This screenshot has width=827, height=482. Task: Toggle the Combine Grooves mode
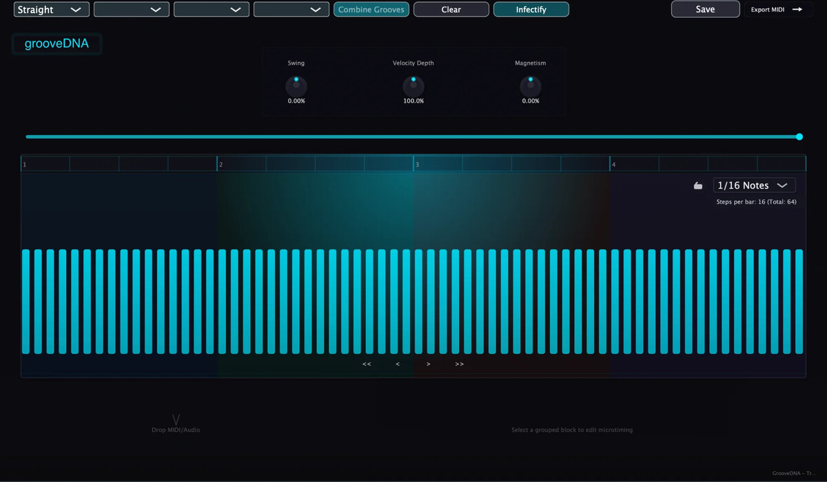coord(371,10)
